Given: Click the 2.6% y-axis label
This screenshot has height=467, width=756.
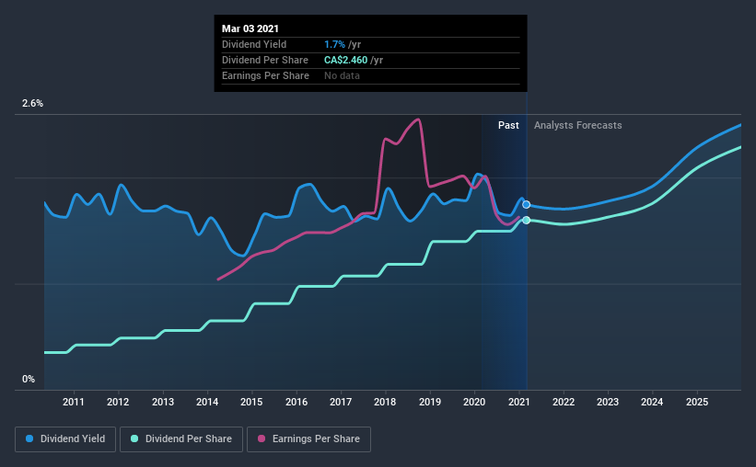Looking at the screenshot, I should pos(33,104).
